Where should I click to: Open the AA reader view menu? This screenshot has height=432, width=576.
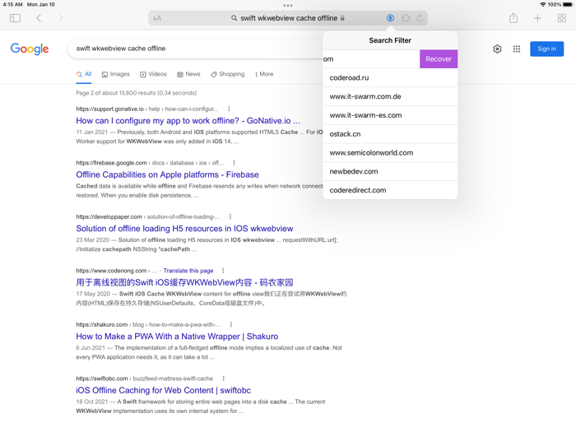tap(157, 18)
